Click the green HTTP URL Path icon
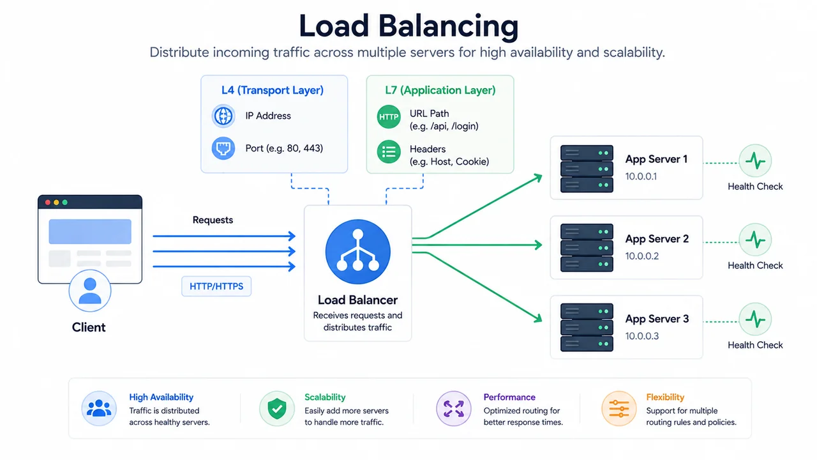Screen dimensions: 817x460 pyautogui.click(x=389, y=118)
